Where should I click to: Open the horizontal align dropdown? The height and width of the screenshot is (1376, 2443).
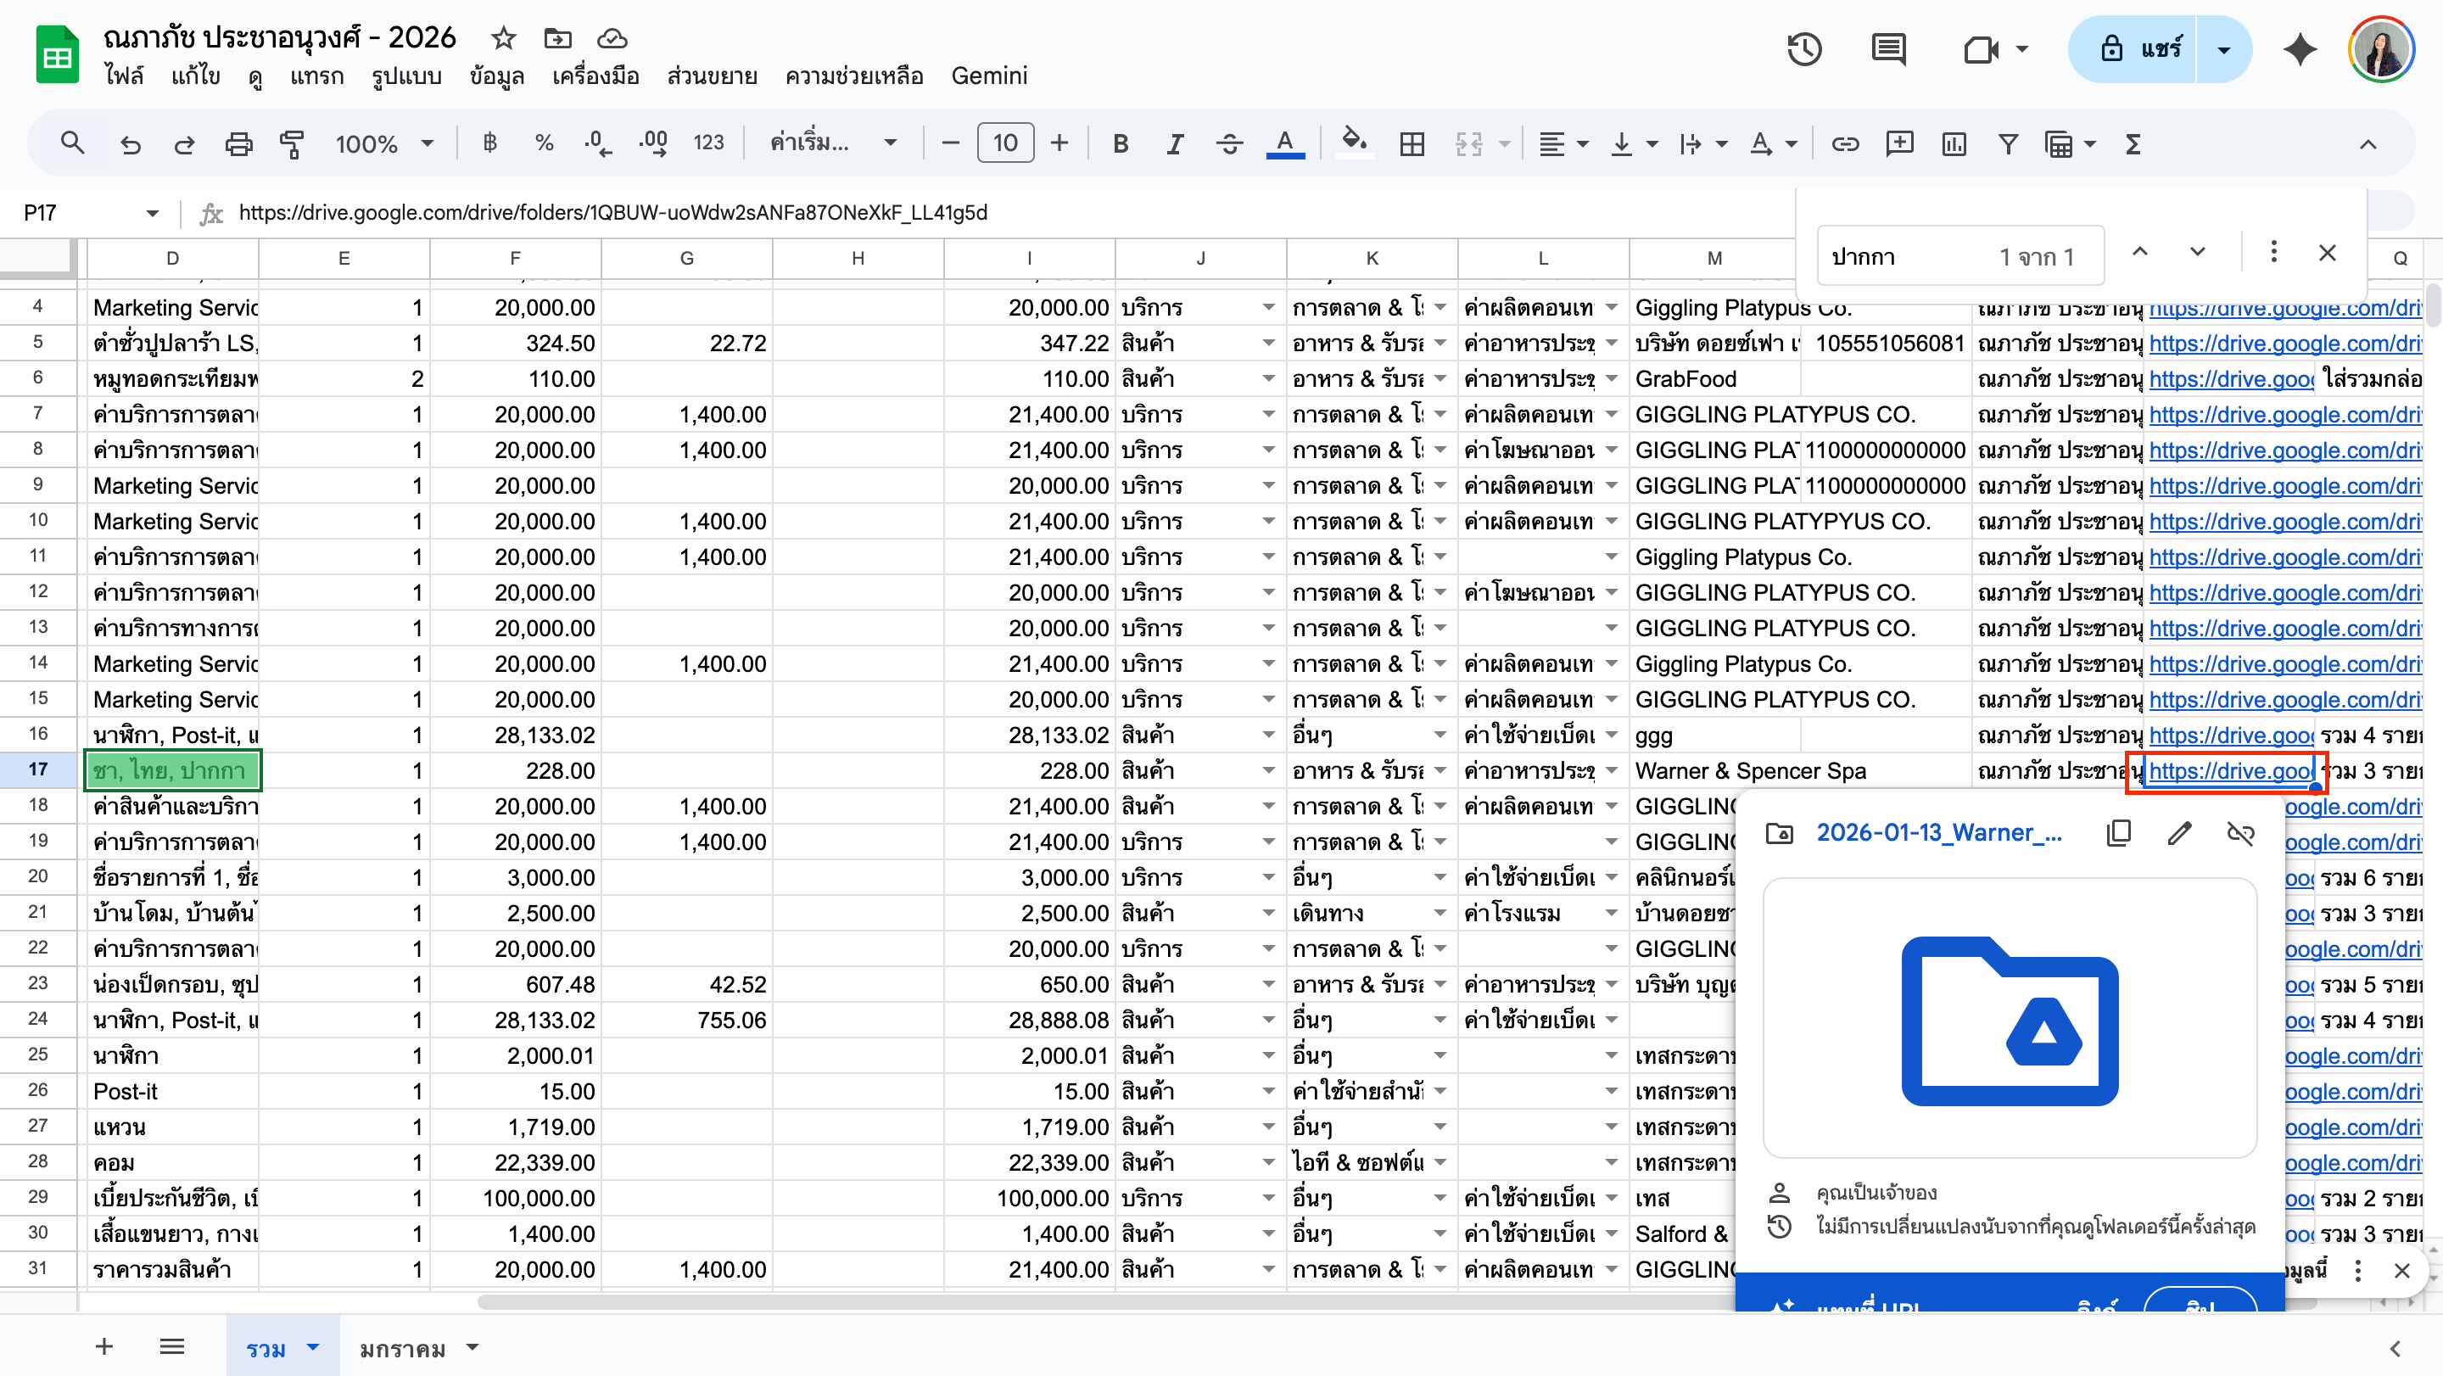pos(1563,144)
